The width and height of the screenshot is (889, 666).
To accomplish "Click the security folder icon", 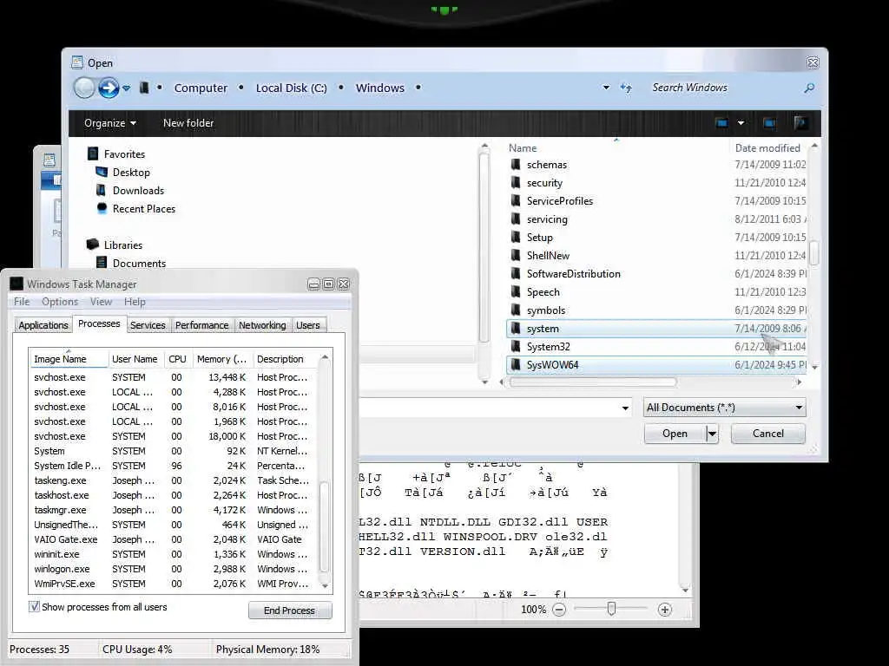I will pyautogui.click(x=516, y=182).
